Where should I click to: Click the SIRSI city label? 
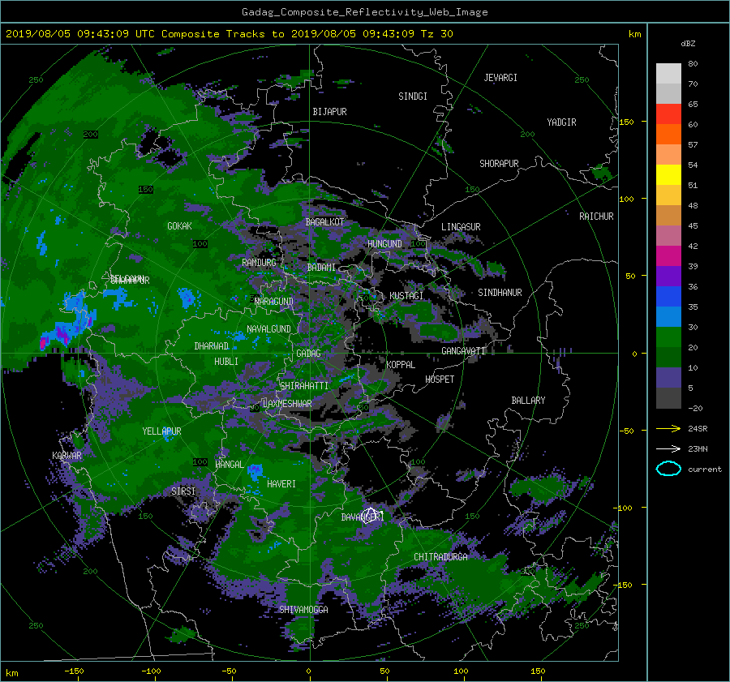[183, 491]
